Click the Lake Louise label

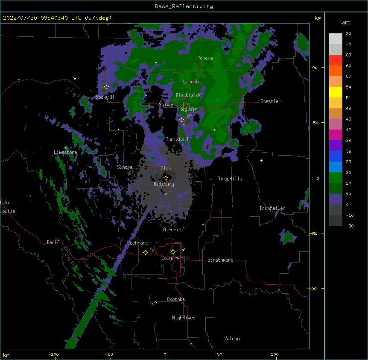[x=8, y=207]
